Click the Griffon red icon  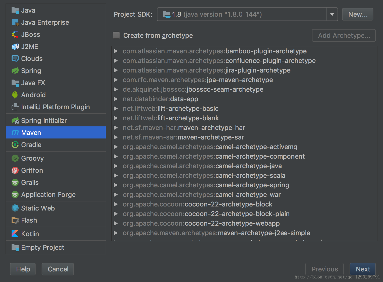pos(15,170)
